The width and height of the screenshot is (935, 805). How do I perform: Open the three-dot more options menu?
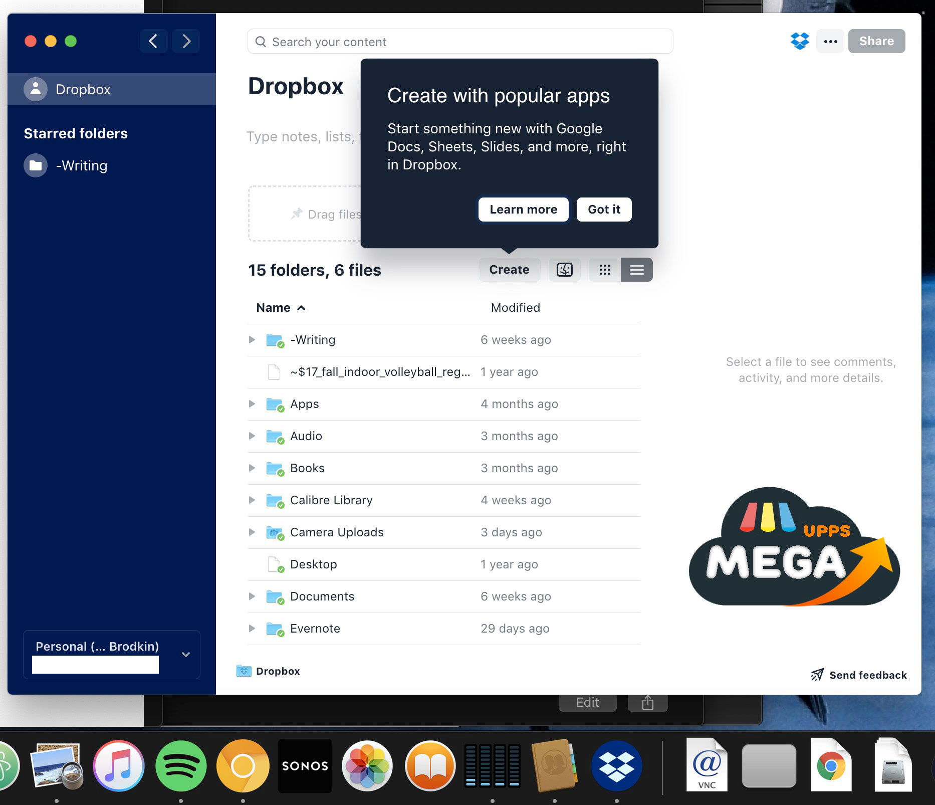(830, 41)
